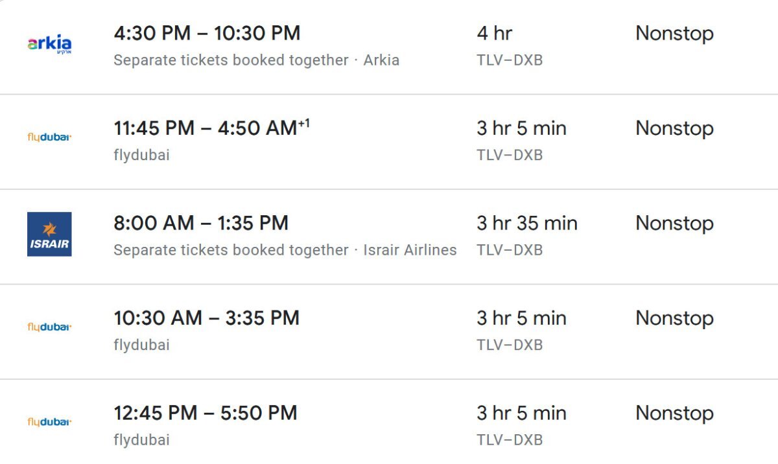Click 'Separate tickets booked together · Arkia' text
This screenshot has height=464, width=778.
[257, 60]
